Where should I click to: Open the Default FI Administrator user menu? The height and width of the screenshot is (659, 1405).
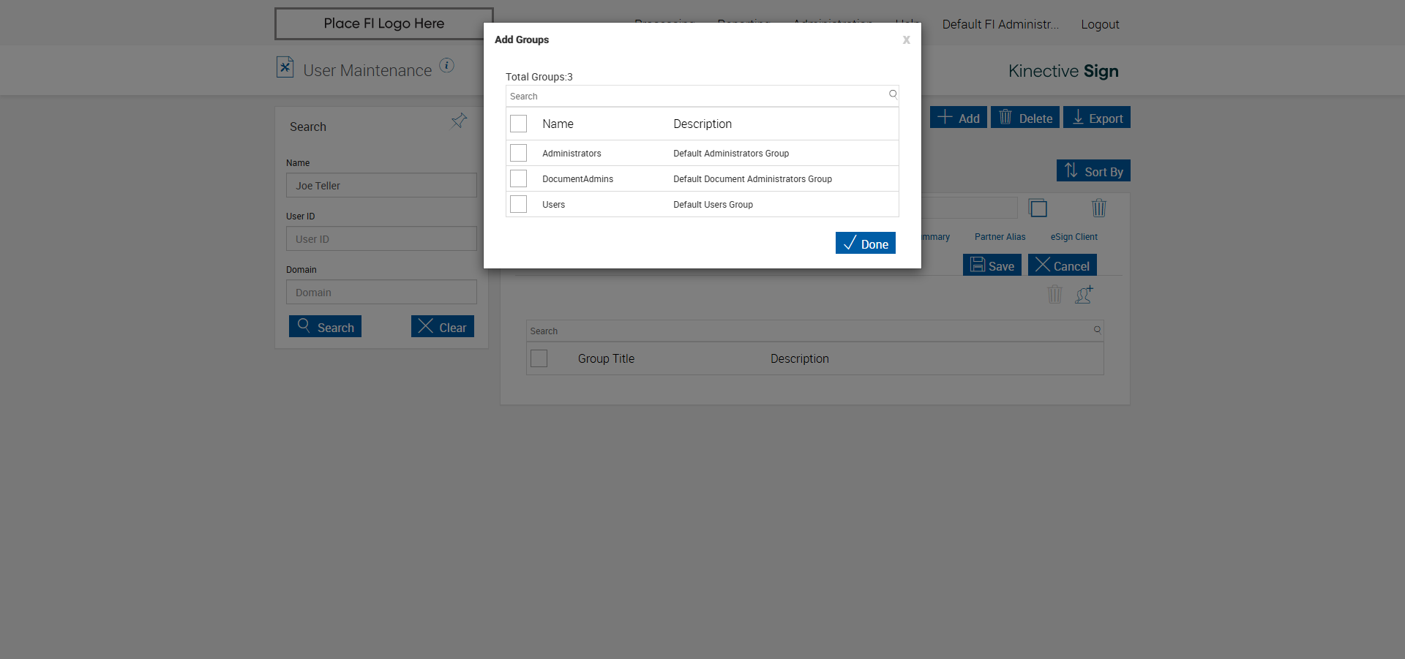point(1000,25)
